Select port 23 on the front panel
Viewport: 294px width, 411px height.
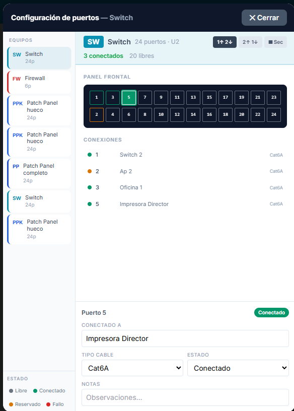274,98
